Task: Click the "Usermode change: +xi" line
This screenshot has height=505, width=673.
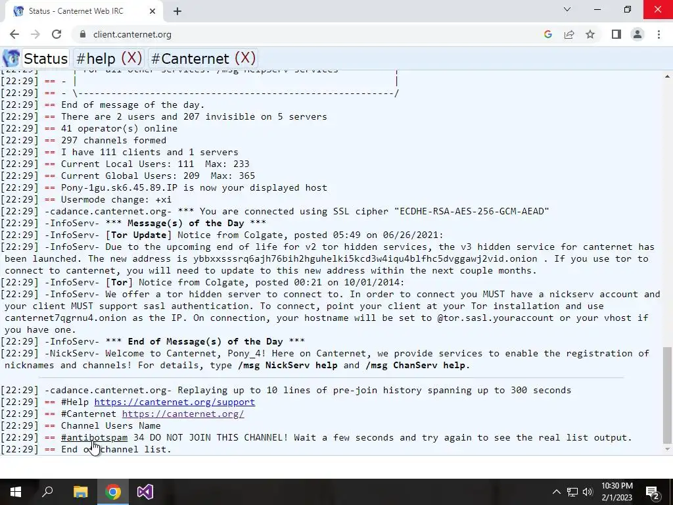Action: (x=116, y=199)
